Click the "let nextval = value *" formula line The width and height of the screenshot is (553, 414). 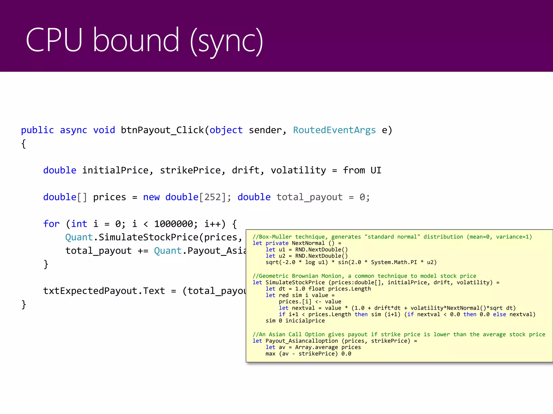(x=397, y=308)
